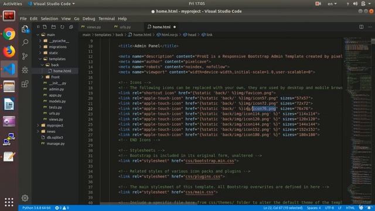The height and width of the screenshot is (211, 375).
Task: Switch to the urls.py tab
Action: tap(125, 27)
